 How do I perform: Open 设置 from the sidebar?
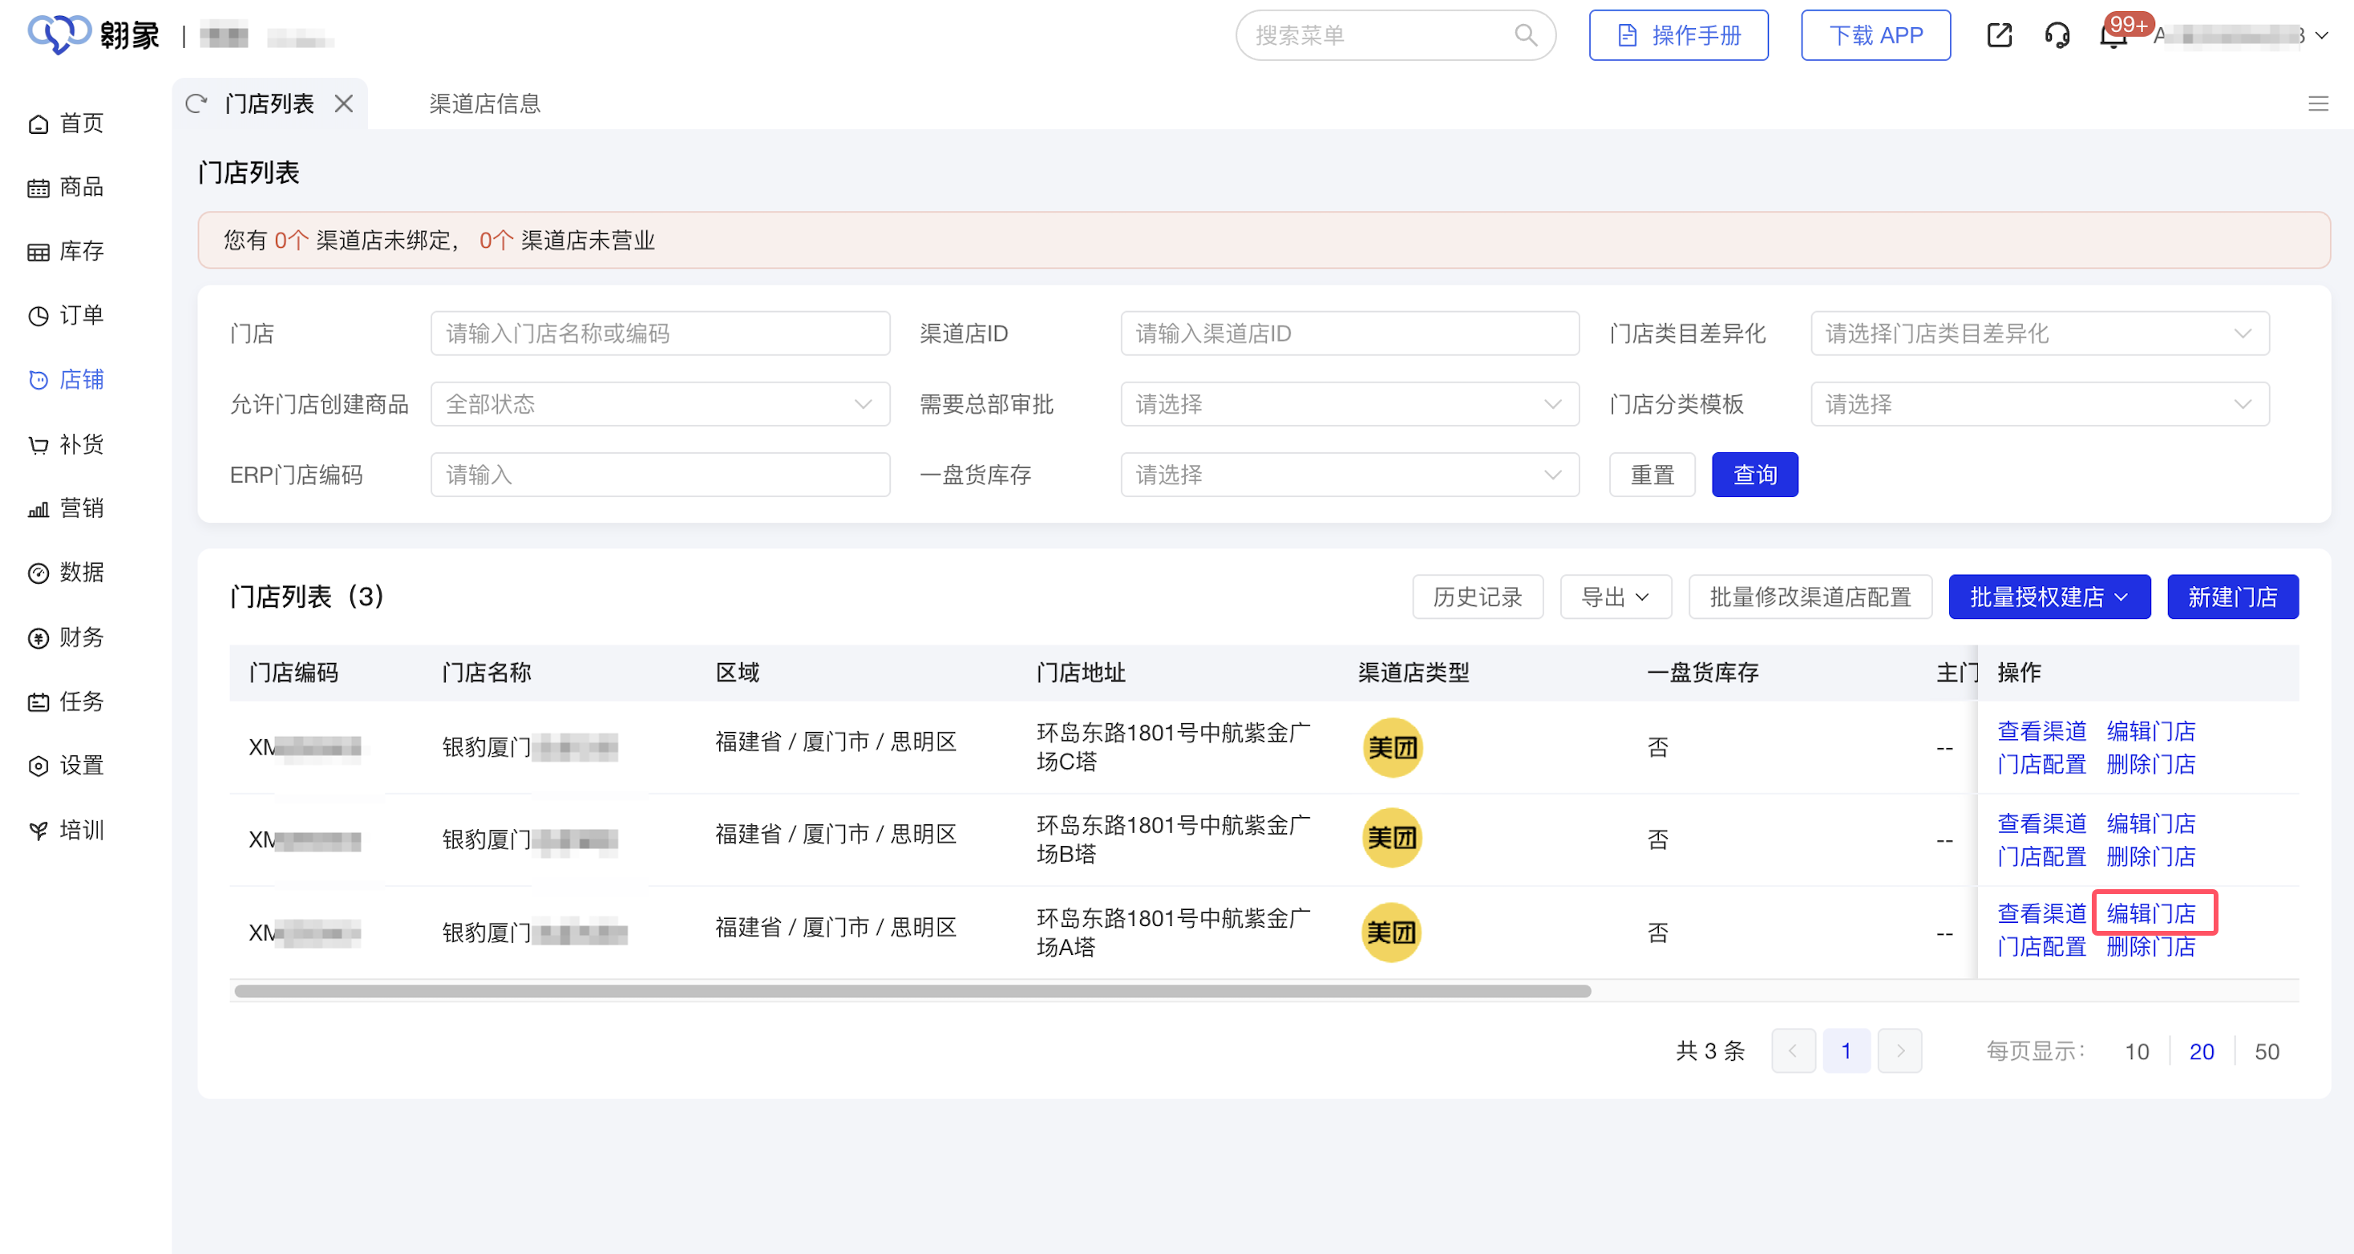tap(80, 765)
